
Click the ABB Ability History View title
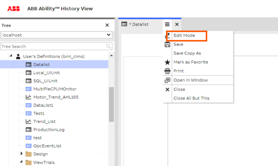coord(60,9)
